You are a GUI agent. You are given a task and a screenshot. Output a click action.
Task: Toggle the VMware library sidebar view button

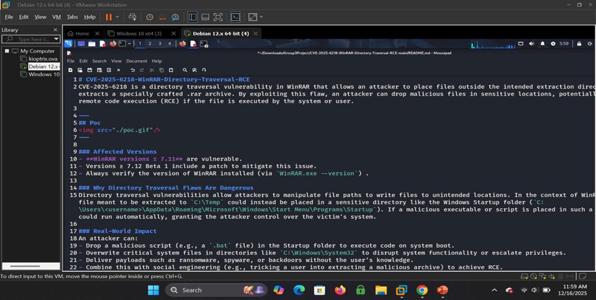[192, 17]
